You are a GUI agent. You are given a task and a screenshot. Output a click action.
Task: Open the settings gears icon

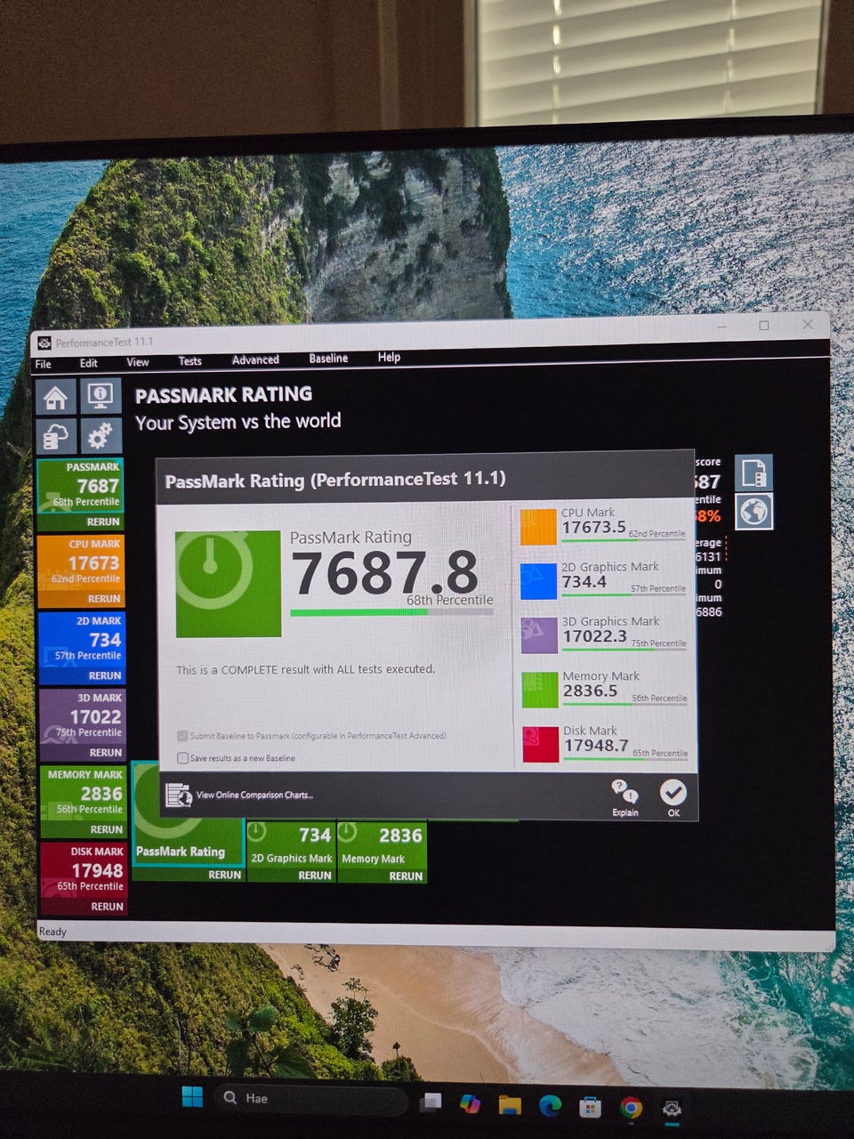101,436
